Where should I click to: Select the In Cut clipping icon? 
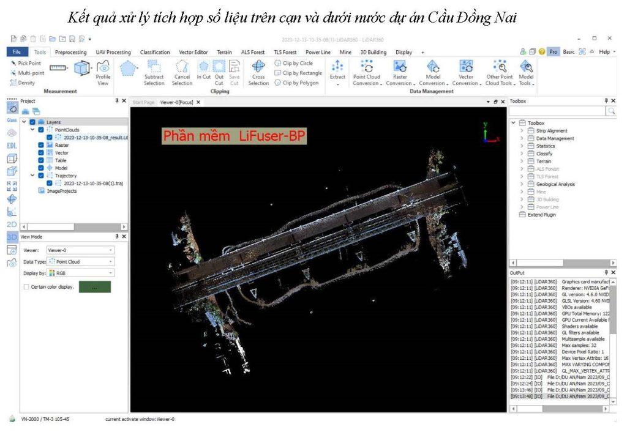pos(203,72)
